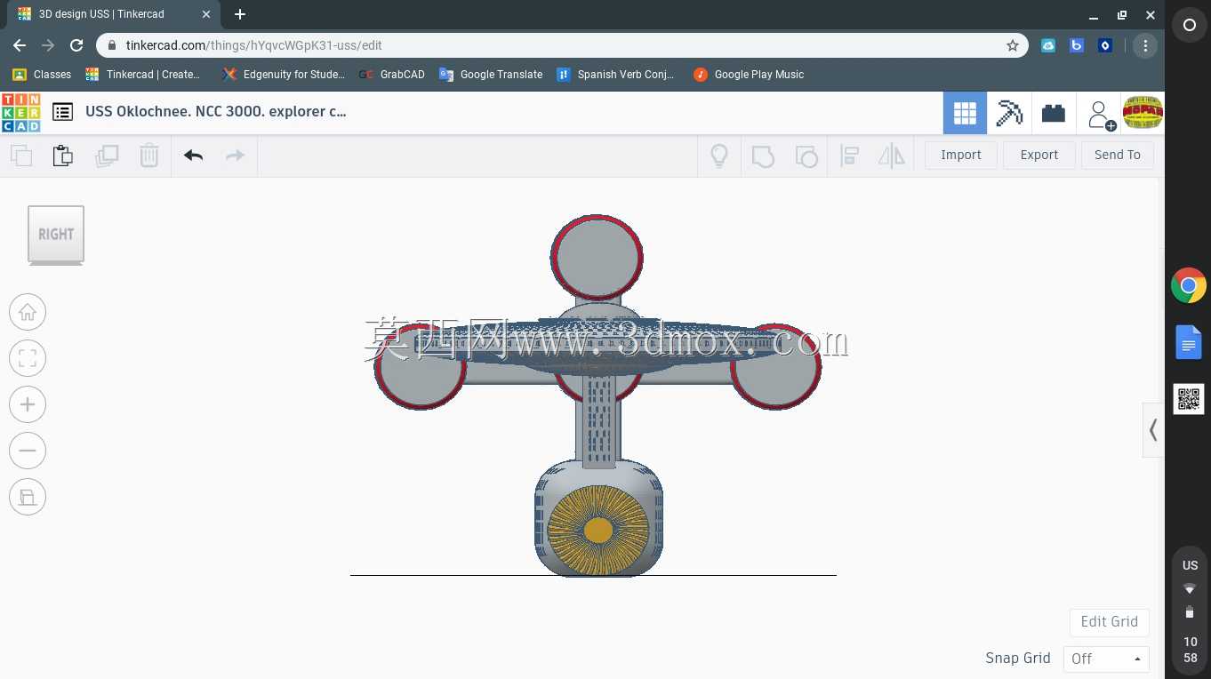The height and width of the screenshot is (679, 1211).
Task: Redo the last undone action
Action: pyautogui.click(x=235, y=156)
